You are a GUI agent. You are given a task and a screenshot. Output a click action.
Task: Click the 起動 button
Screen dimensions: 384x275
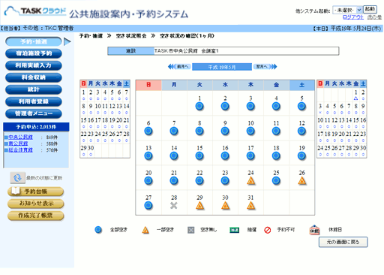(370, 10)
